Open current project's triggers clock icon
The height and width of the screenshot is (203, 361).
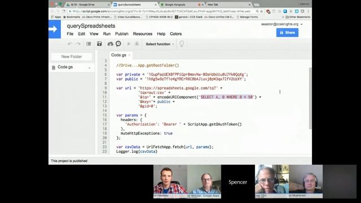pos(118,44)
